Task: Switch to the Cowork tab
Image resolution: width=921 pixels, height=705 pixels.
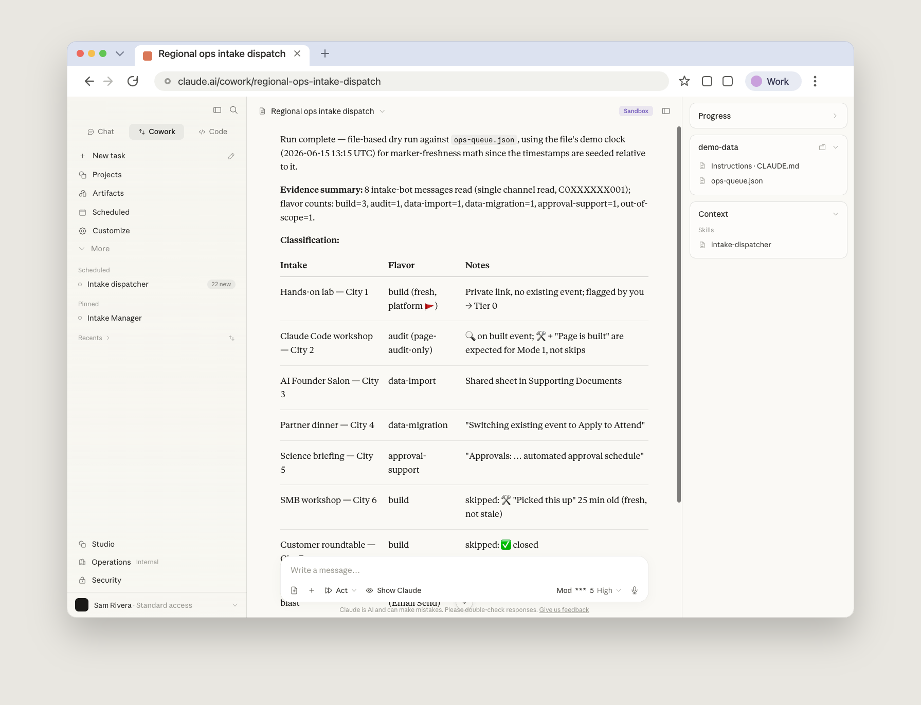Action: (x=157, y=132)
